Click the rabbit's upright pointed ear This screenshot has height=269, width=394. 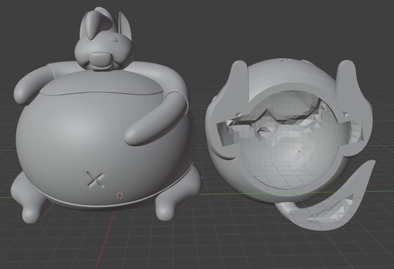[x=125, y=27]
